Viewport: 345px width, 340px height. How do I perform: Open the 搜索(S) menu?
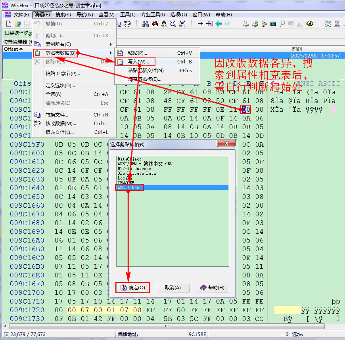63,15
